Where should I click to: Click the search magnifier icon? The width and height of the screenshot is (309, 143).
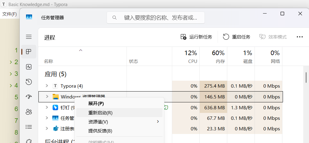(x=114, y=18)
